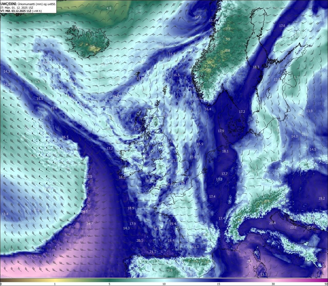Click the 'VT: Mið. 03.12.2025 11Z (+44 h)' line
328x286 pixels.
21,11
